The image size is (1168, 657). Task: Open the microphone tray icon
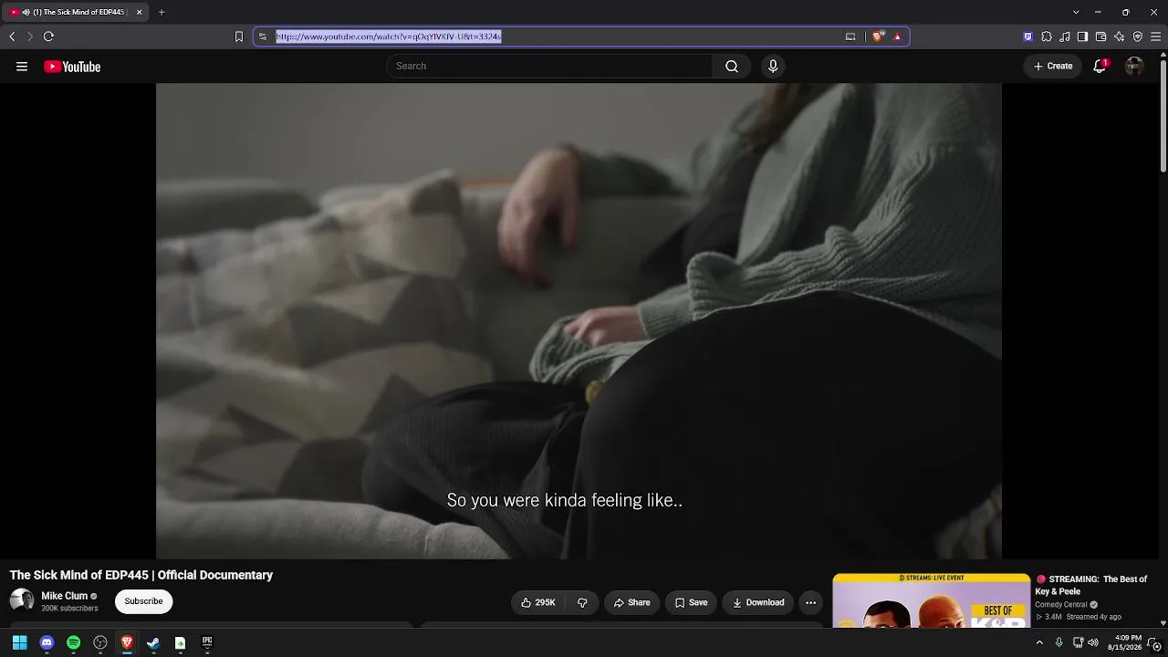click(x=1058, y=642)
